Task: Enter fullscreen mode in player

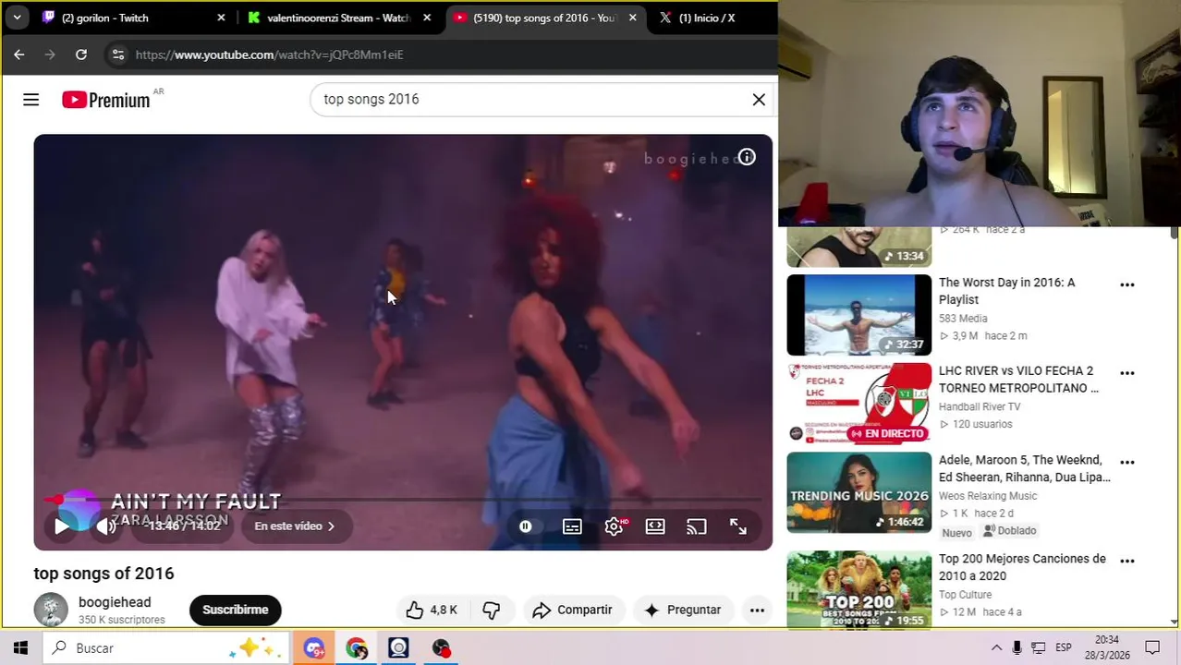Action: point(737,526)
